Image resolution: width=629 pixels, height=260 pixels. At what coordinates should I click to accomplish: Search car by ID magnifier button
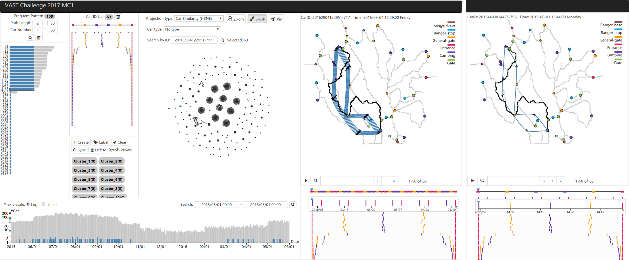coord(223,40)
